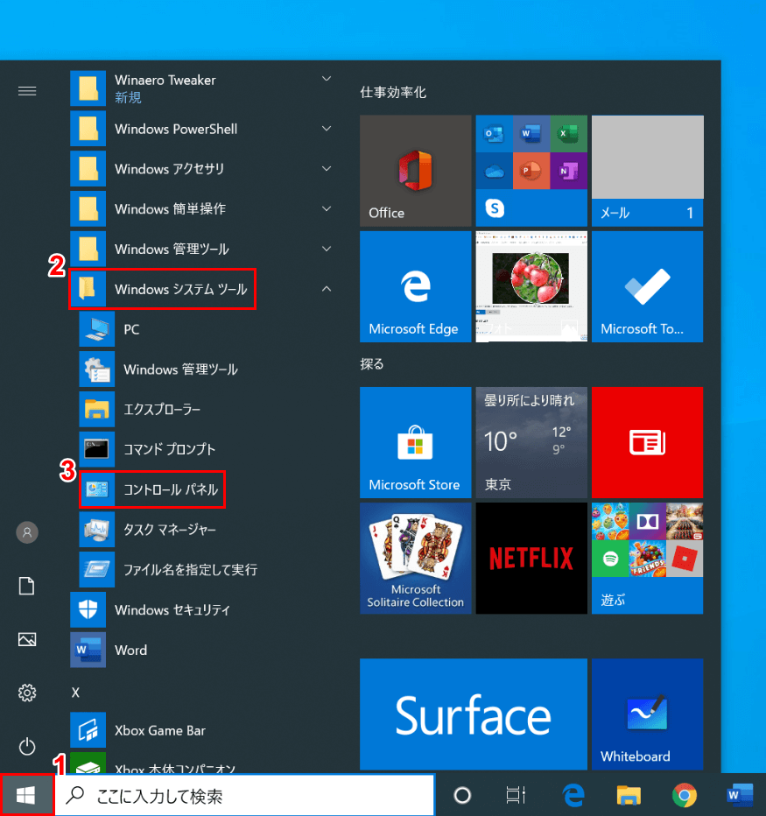
Task: Open the Pictures icon in the Start sidebar
Action: click(x=27, y=639)
